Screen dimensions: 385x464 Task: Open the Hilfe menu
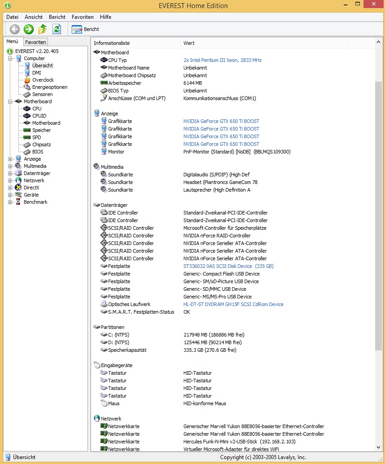[105, 17]
